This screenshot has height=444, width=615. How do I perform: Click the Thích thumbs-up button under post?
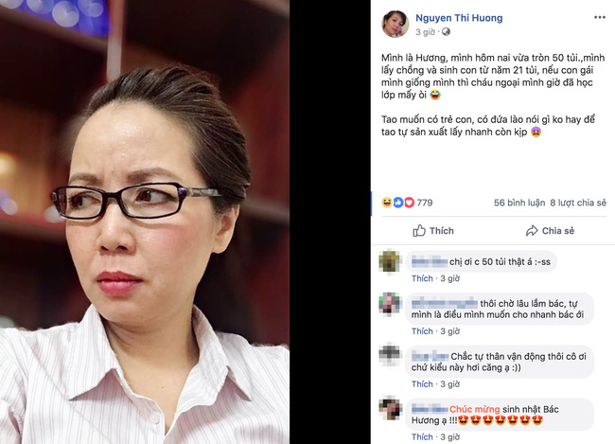pyautogui.click(x=433, y=231)
